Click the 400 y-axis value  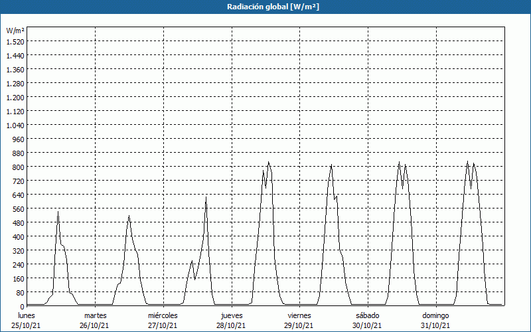point(19,237)
